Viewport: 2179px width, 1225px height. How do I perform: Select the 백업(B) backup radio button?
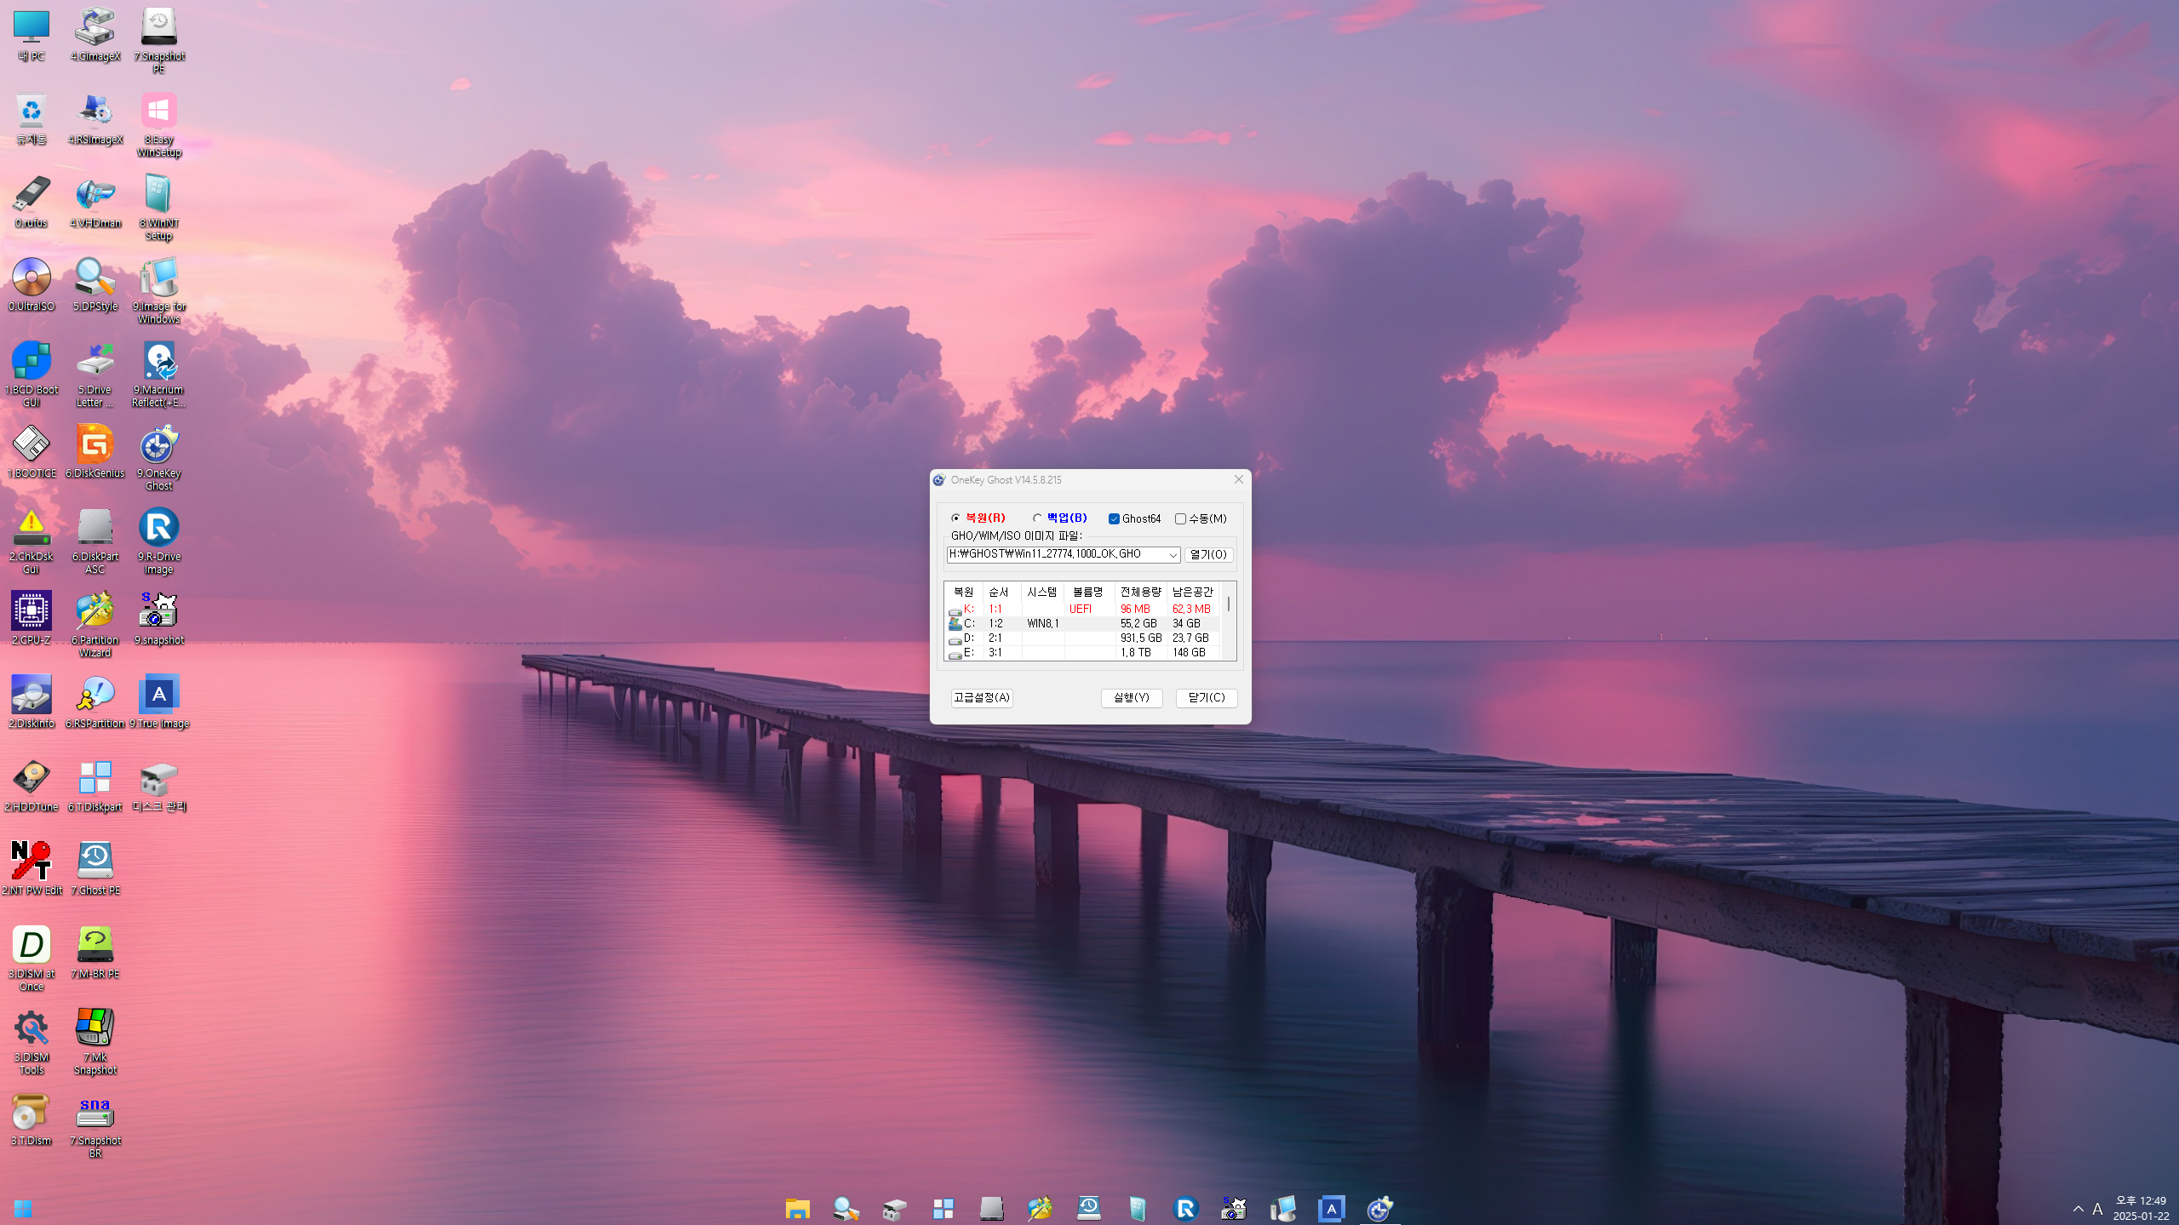1037,518
